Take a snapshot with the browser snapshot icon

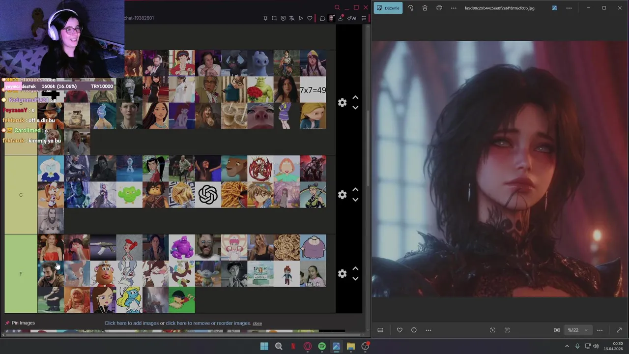pos(274,18)
